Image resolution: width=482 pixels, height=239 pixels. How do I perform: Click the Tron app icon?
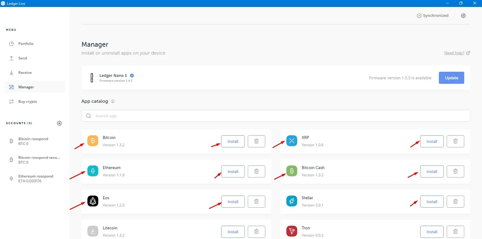pyautogui.click(x=291, y=231)
